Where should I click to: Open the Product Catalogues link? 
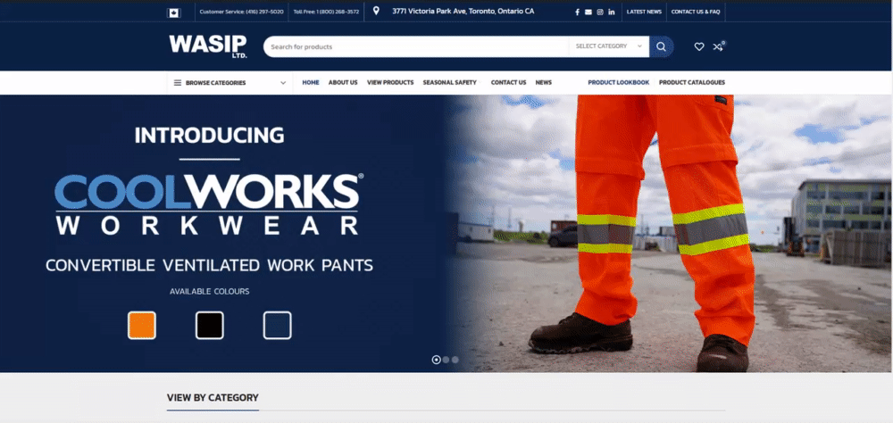pos(692,83)
